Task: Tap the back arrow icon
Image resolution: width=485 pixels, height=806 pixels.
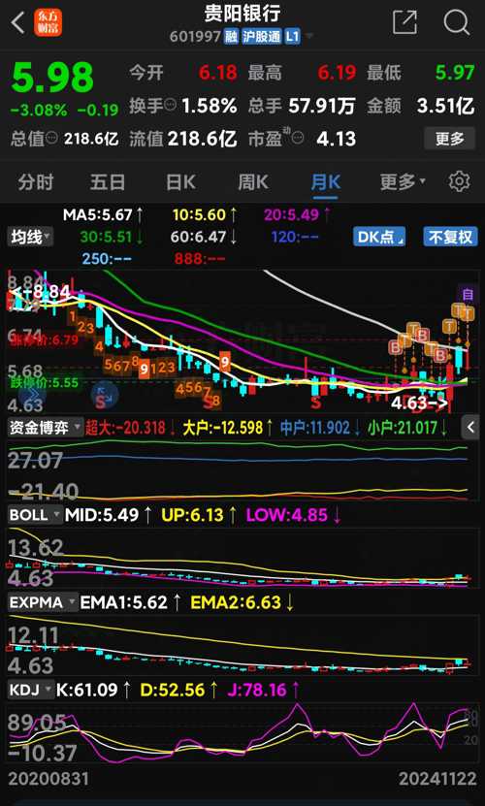Action: [x=18, y=22]
